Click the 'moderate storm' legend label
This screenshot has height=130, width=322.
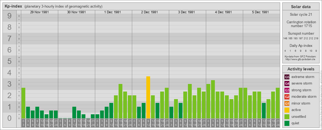[304, 97]
